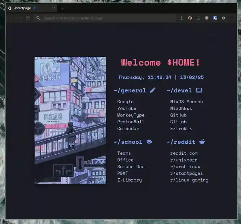
Task: Go forward to the next page
Action: pyautogui.click(x=19, y=18)
